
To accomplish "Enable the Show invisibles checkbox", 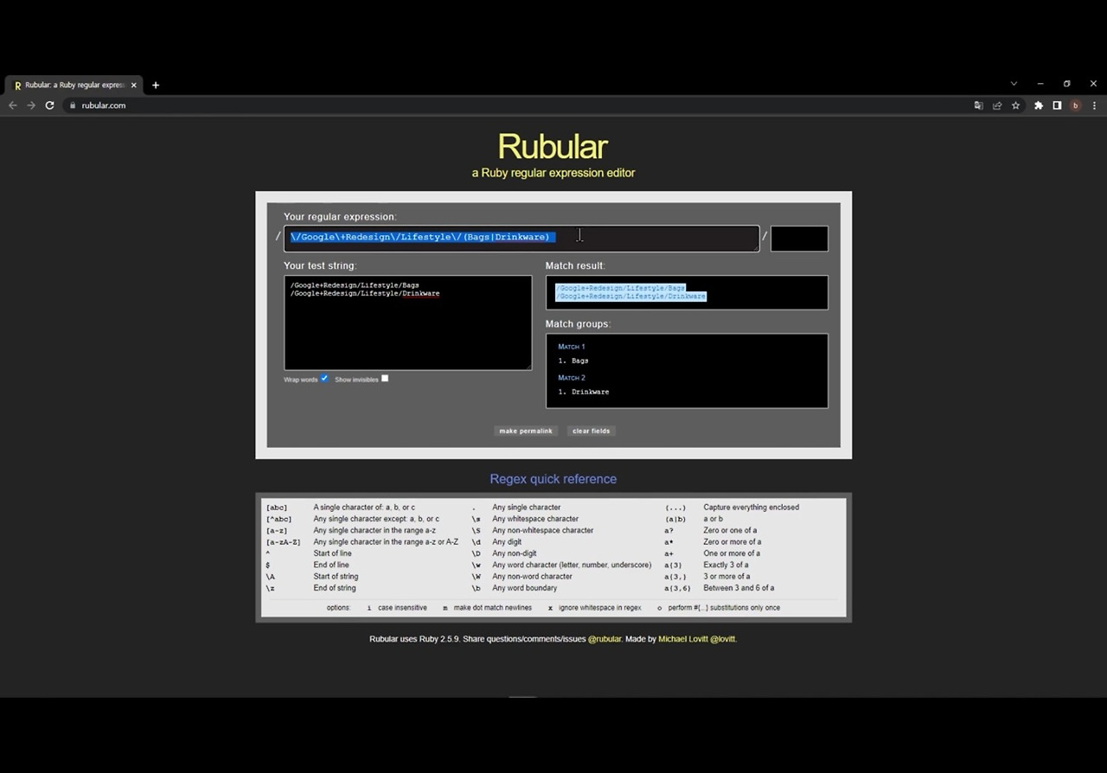I will 385,379.
